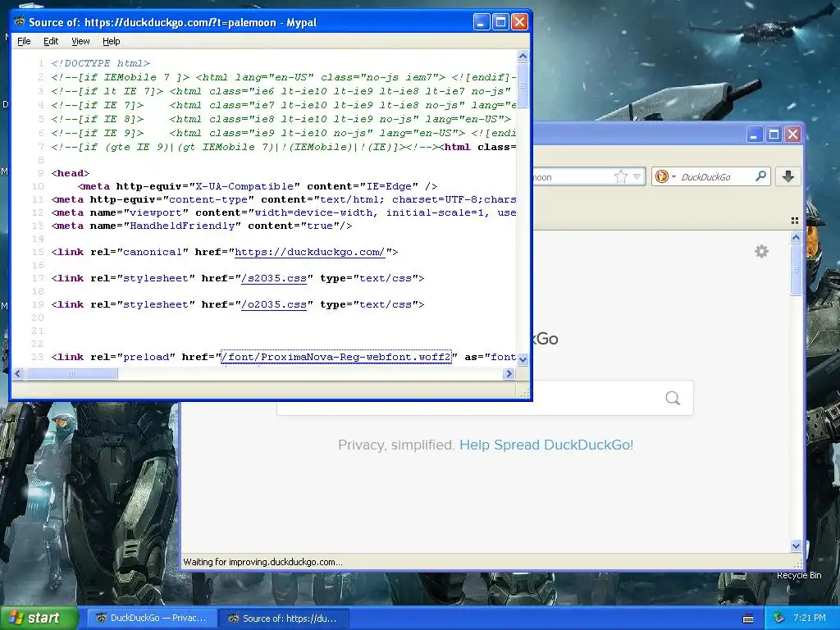Open the Windows start menu
This screenshot has height=630, width=840.
39,619
